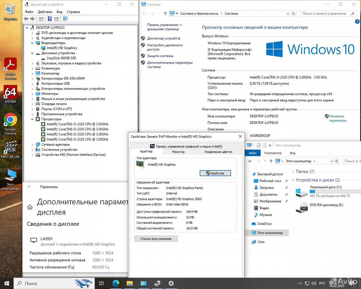
Task: Open Google Chrome desktop shortcut
Action: (x=11, y=124)
